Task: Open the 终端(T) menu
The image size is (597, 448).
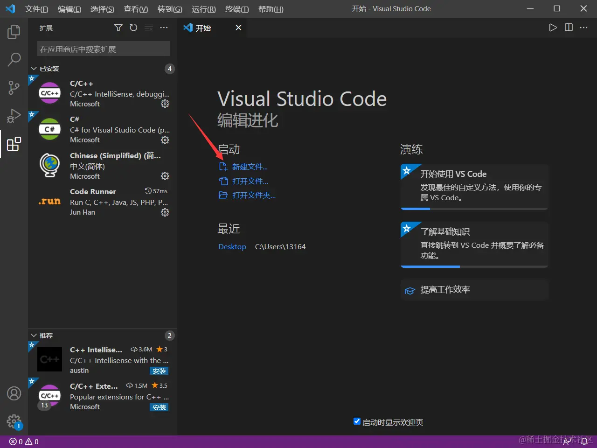Action: pyautogui.click(x=237, y=9)
